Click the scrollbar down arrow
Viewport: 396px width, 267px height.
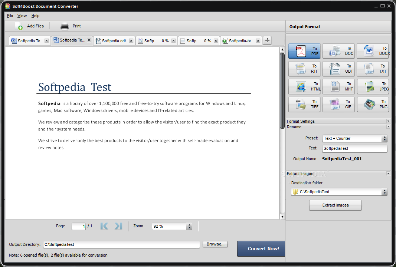pyautogui.click(x=282, y=217)
